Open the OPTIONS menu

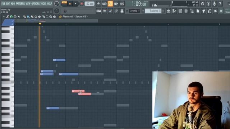pyautogui.click(x=36, y=4)
